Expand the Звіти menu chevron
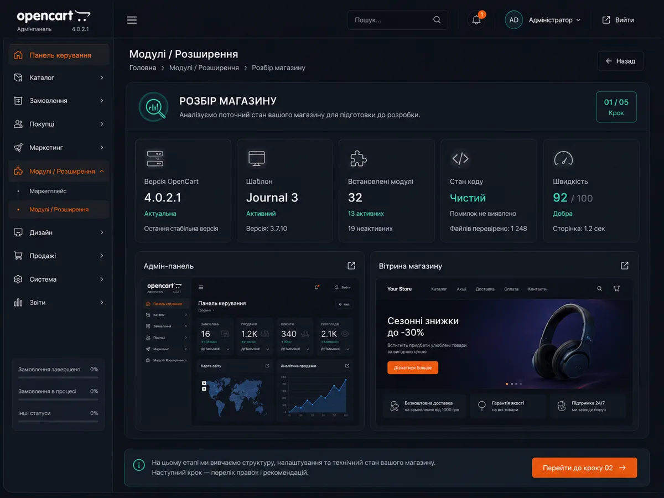 102,303
